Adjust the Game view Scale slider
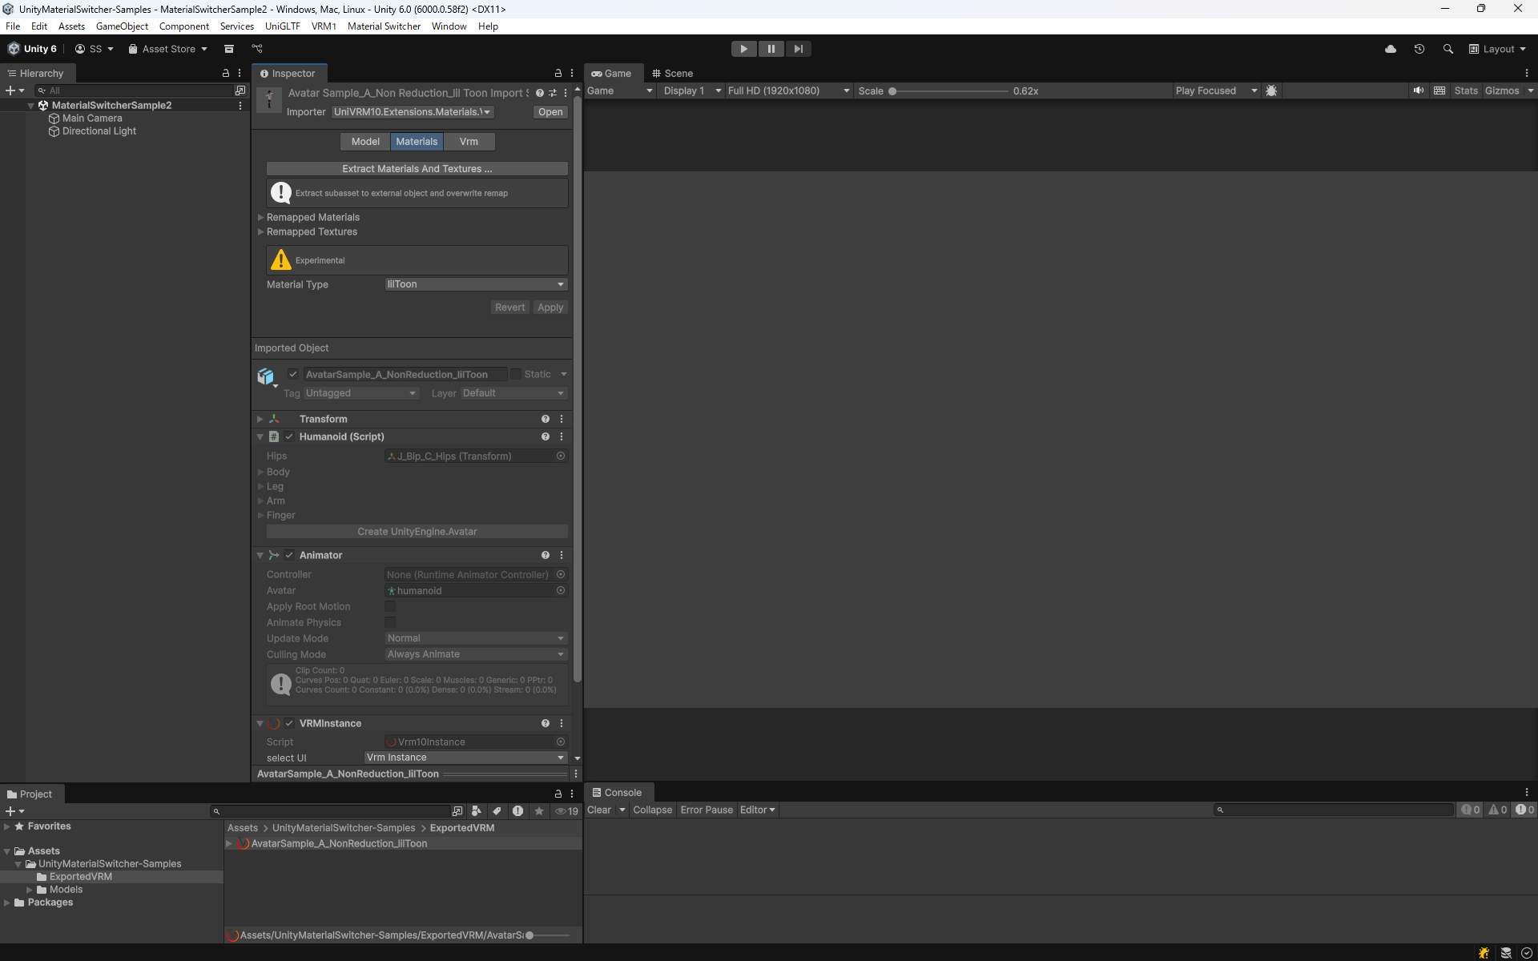 click(x=892, y=91)
